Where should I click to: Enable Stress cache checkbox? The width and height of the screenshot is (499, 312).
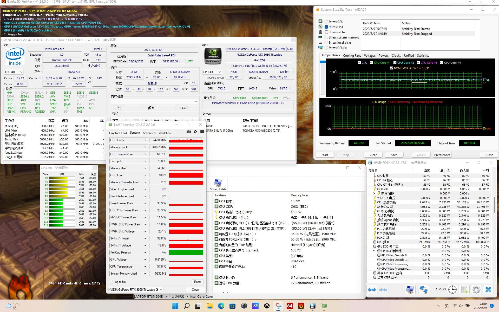[x=326, y=32]
